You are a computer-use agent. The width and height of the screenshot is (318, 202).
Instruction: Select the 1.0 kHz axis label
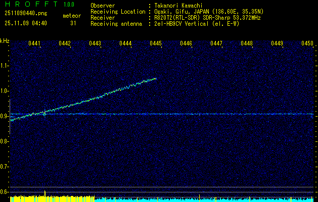tap(5, 91)
